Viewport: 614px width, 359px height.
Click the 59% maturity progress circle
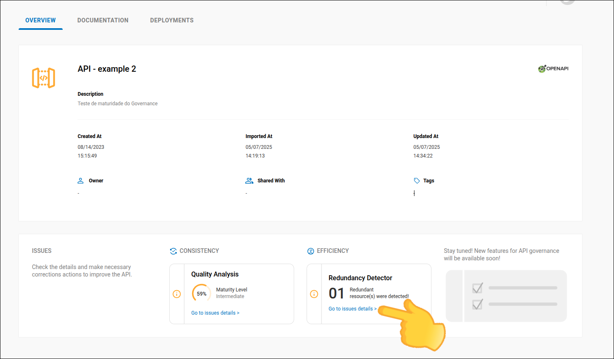202,294
